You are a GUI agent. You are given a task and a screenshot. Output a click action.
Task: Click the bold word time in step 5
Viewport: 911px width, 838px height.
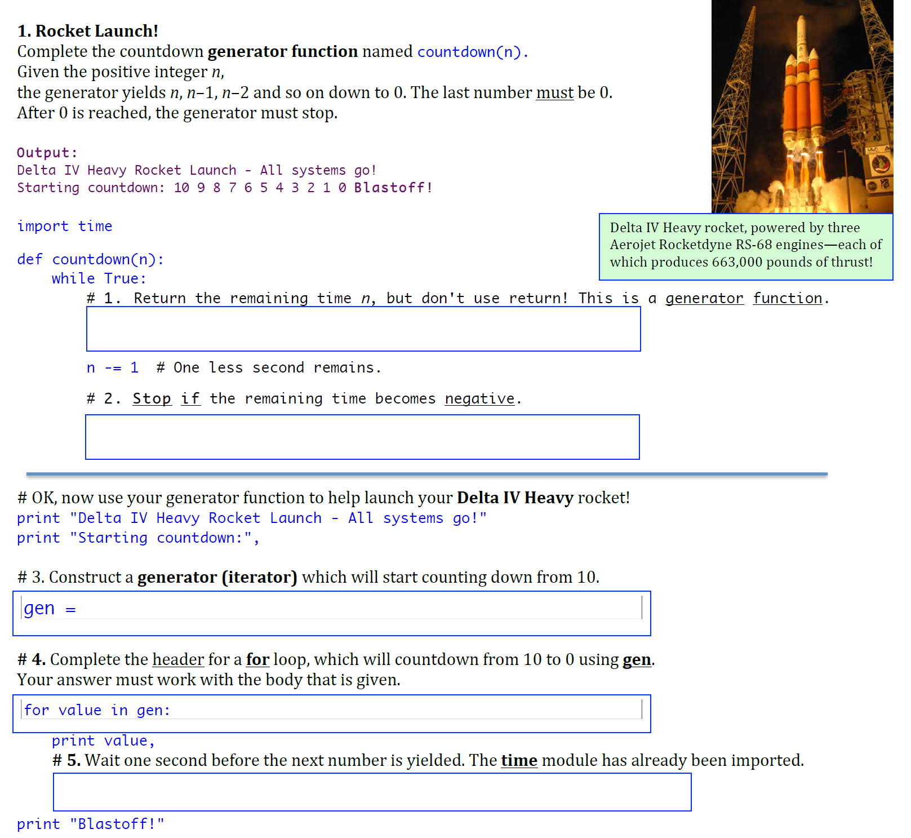[x=518, y=760]
